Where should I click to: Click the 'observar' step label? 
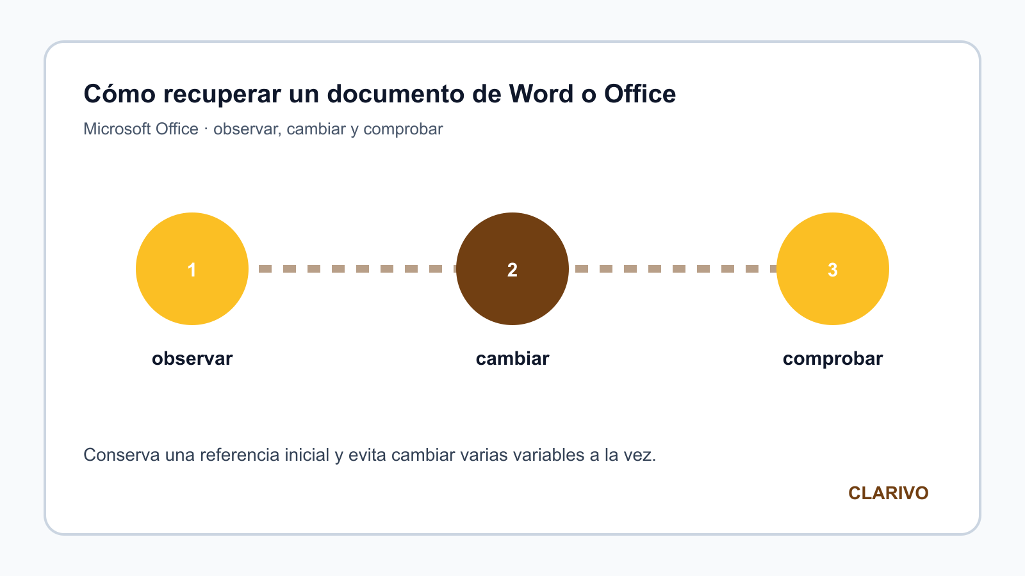pyautogui.click(x=192, y=358)
